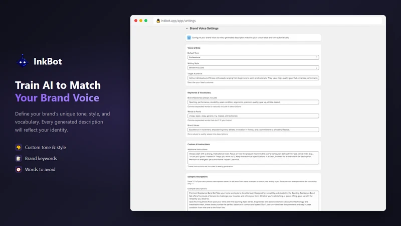
Task: Click the Core values to subtly weave hint
Action: (x=208, y=134)
